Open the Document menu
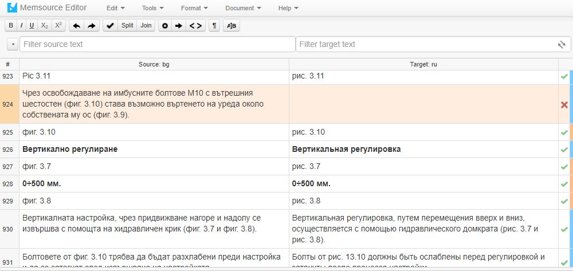This screenshot has width=573, height=271. pos(243,8)
